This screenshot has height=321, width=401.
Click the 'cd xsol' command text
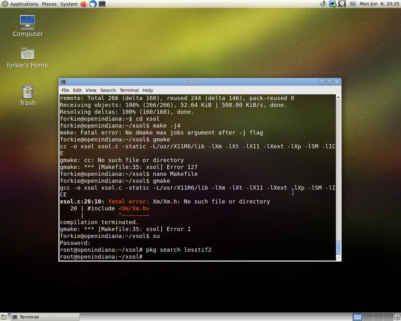pos(148,119)
